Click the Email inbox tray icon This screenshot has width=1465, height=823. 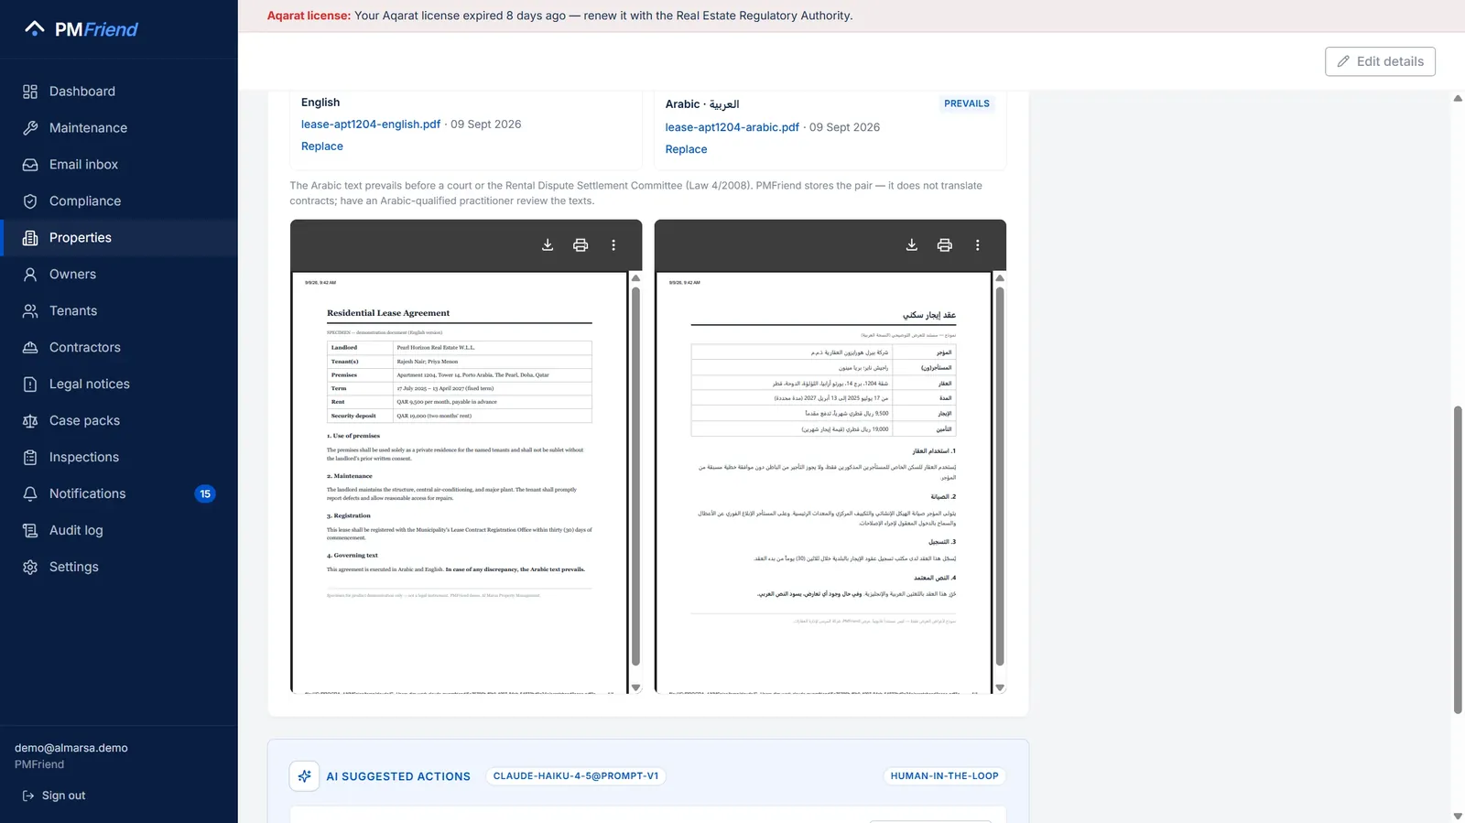[30, 165]
